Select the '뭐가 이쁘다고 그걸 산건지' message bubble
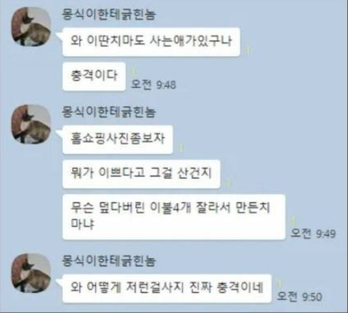The height and width of the screenshot is (313, 348). [x=142, y=174]
